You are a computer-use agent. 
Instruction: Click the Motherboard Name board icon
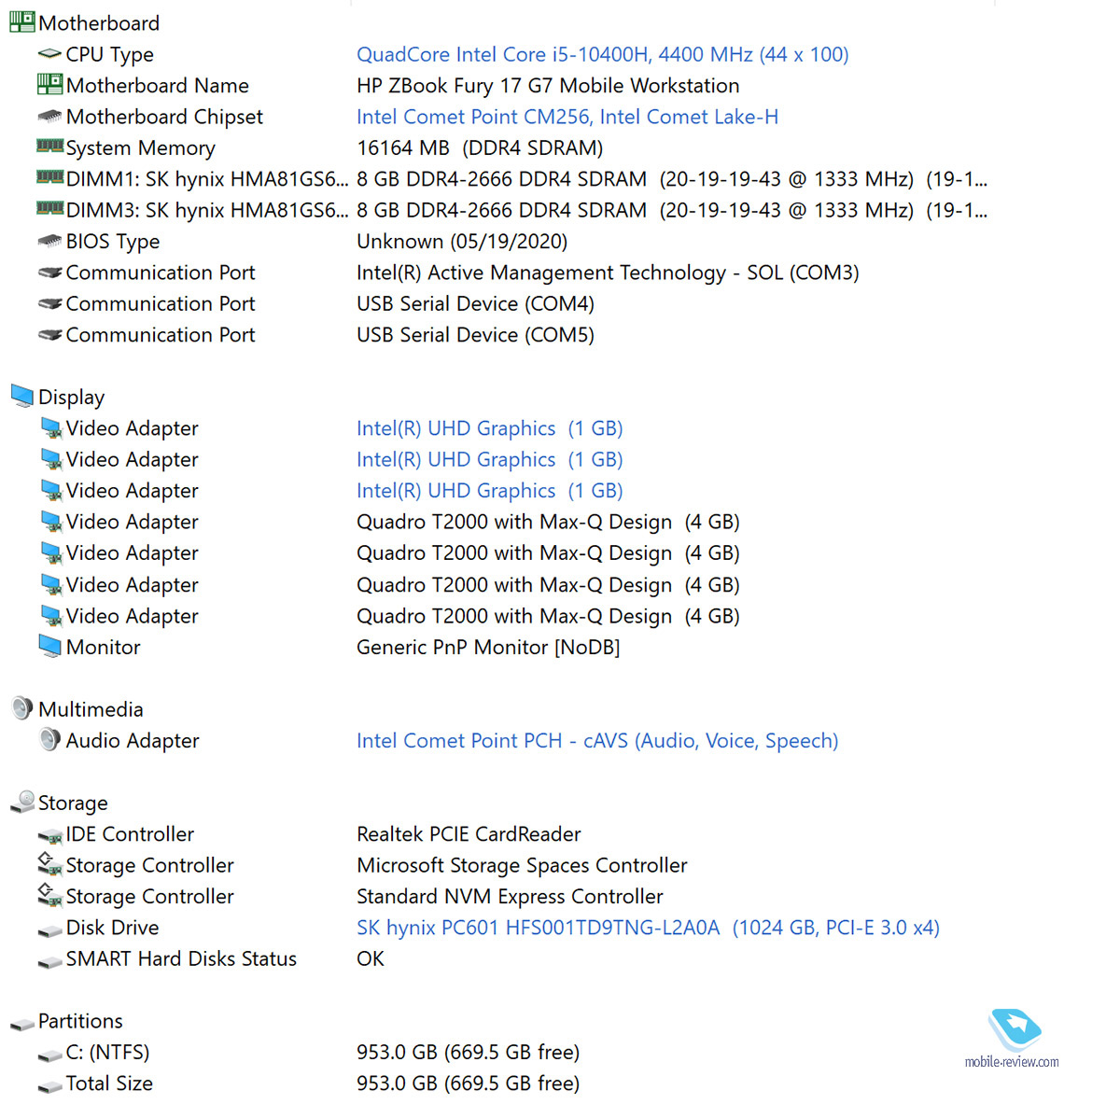49,84
